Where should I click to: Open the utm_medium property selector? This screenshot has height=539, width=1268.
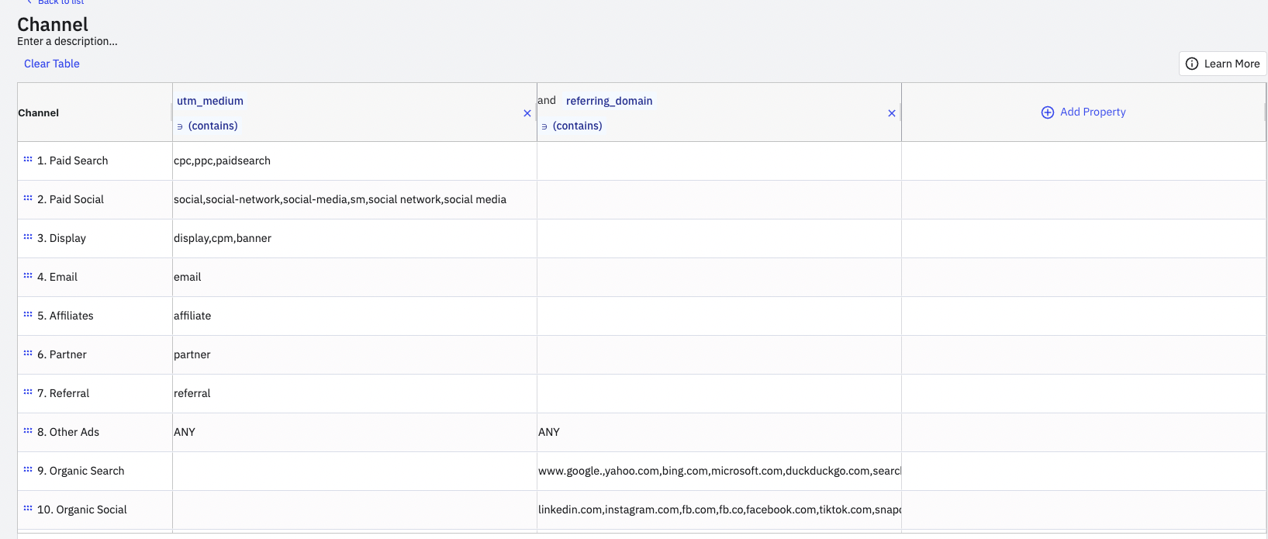point(210,101)
